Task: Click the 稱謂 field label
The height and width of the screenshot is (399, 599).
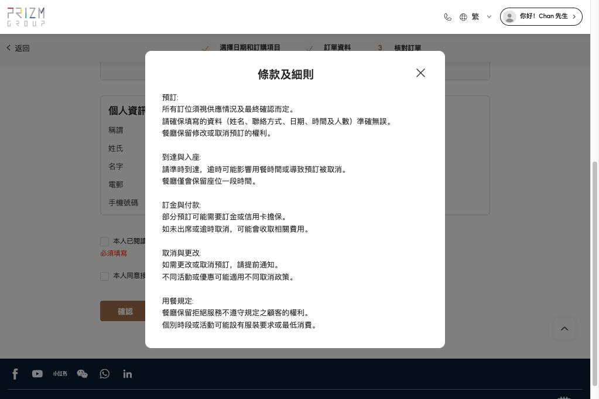Action: click(116, 130)
